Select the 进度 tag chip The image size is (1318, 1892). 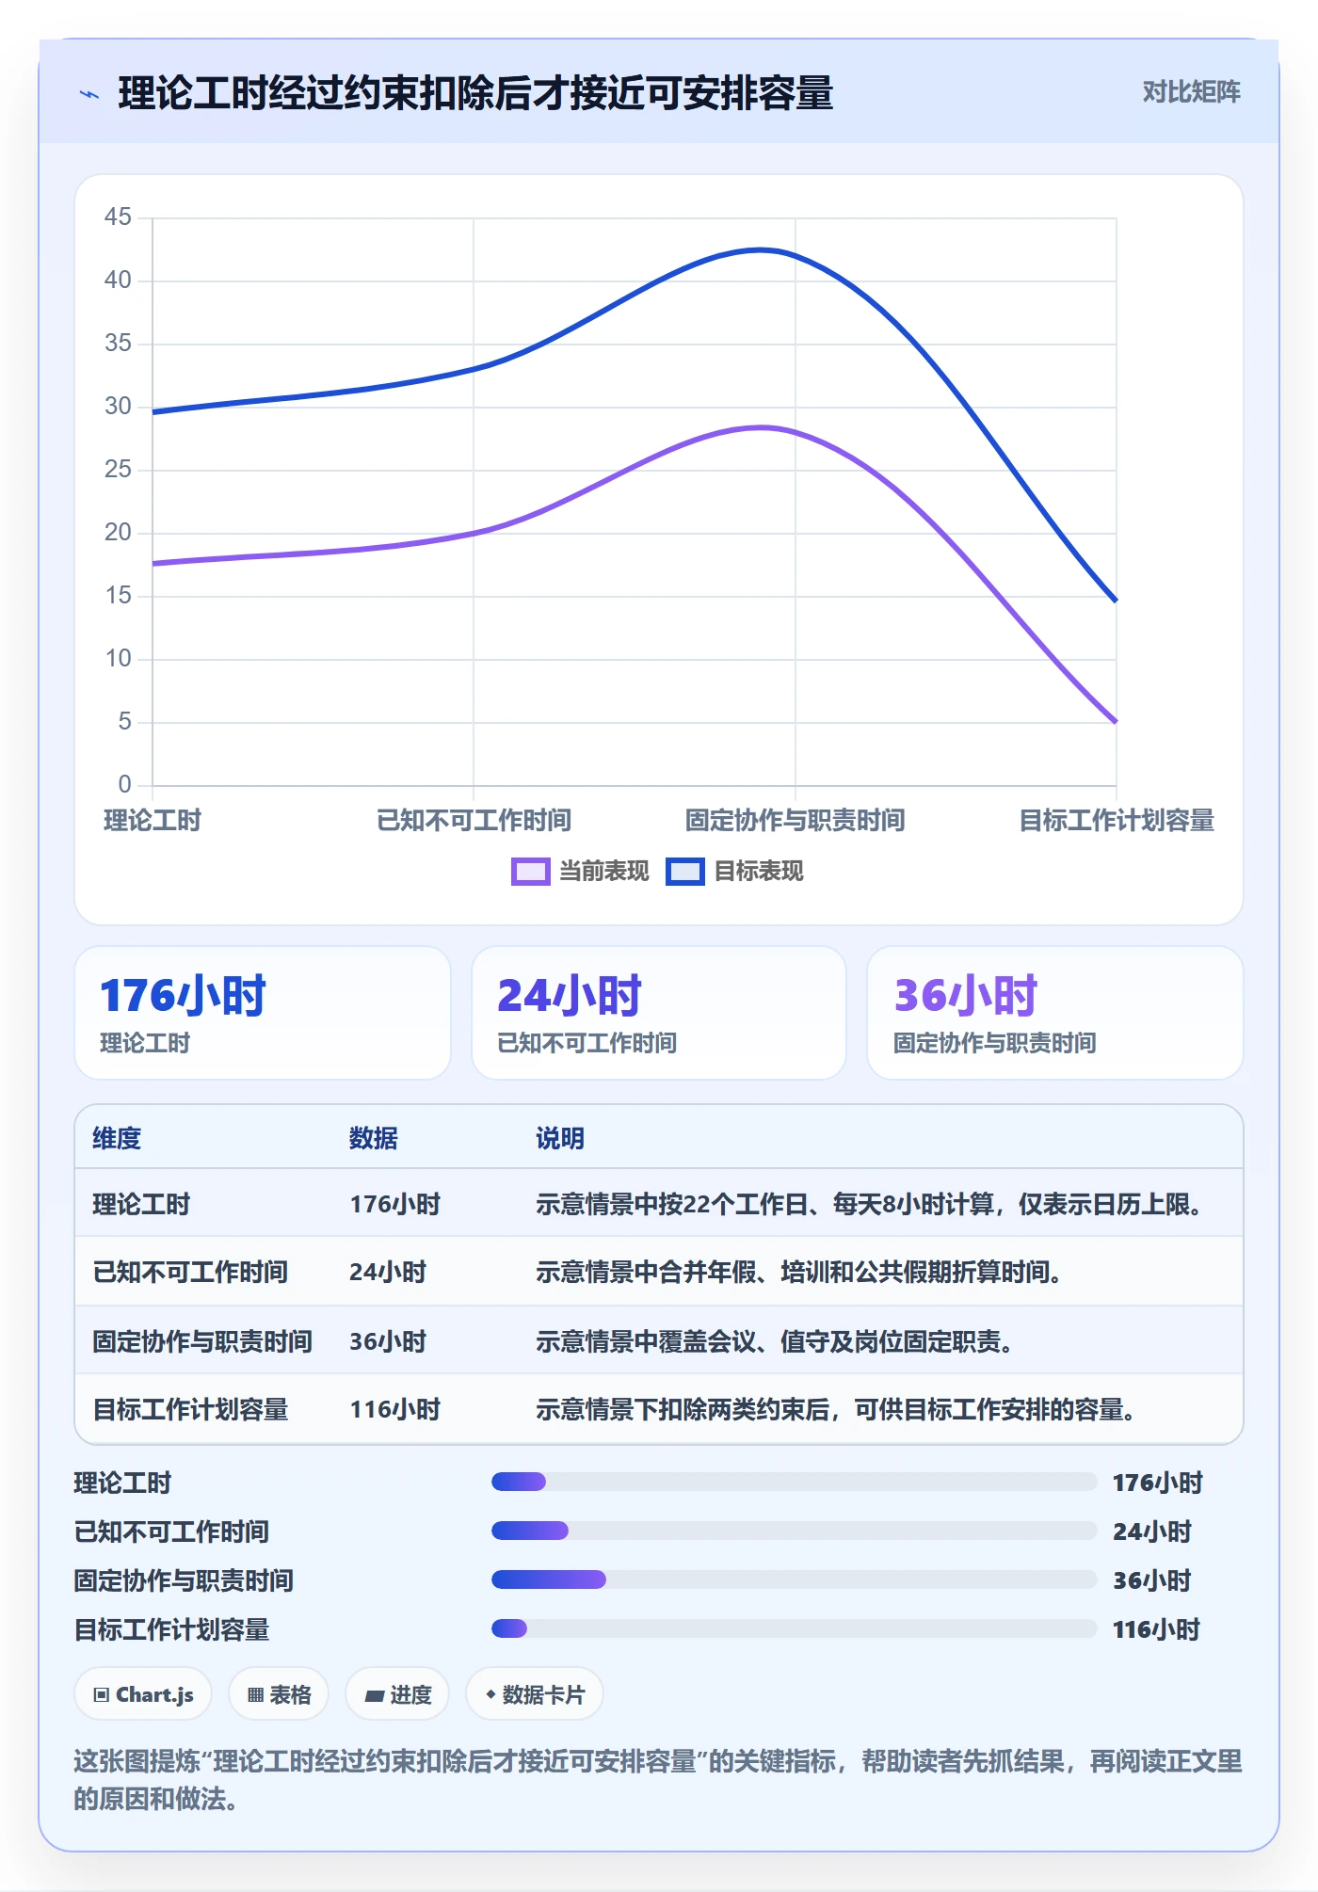397,1694
